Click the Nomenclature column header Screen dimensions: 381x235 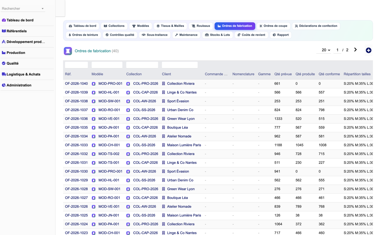[x=243, y=74]
